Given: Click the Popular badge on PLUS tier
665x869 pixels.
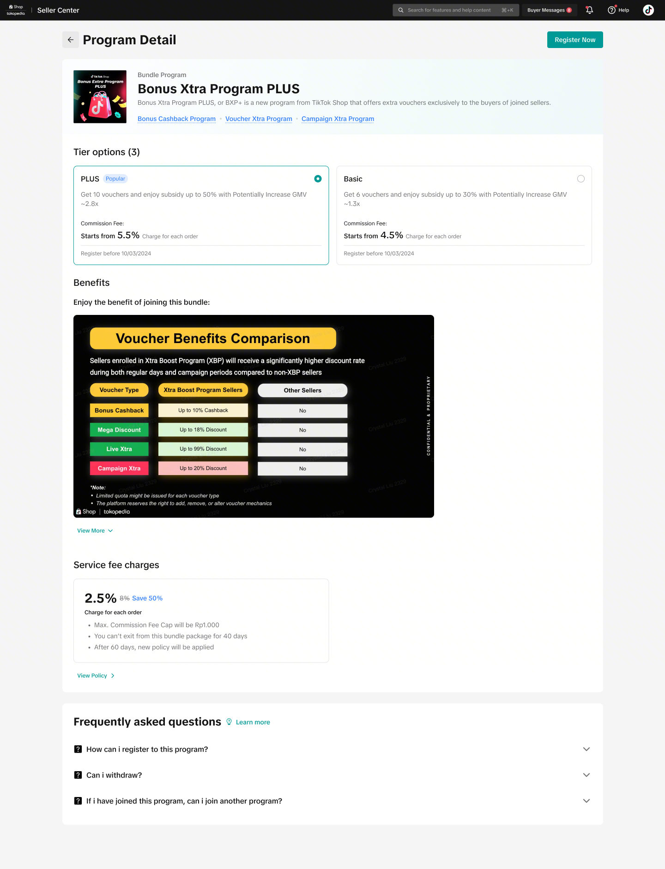Looking at the screenshot, I should 115,179.
